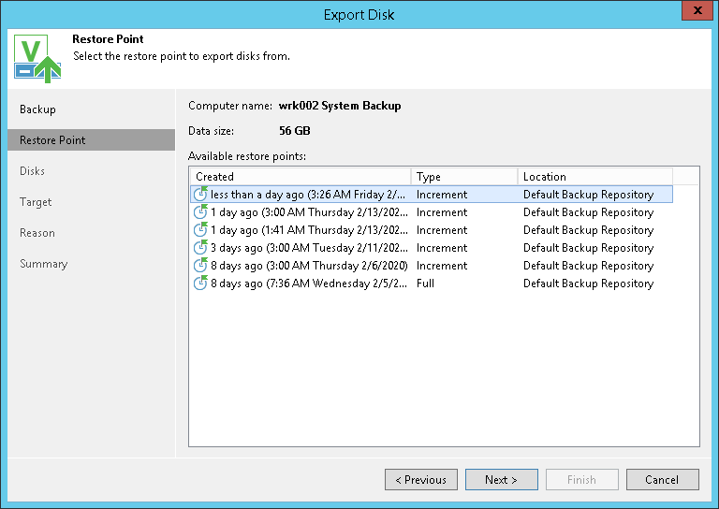Viewport: 719px width, 509px height.
Task: Select restore point '1 day ago (3:00 AM Thursday'
Action: tap(432, 211)
